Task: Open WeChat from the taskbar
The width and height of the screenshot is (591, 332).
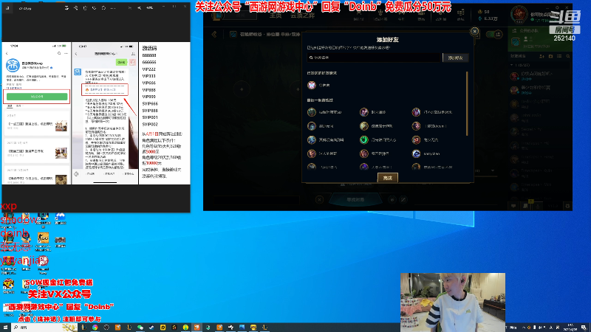Action: (140, 328)
